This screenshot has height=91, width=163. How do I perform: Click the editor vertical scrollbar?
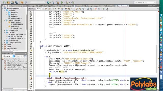(157, 59)
